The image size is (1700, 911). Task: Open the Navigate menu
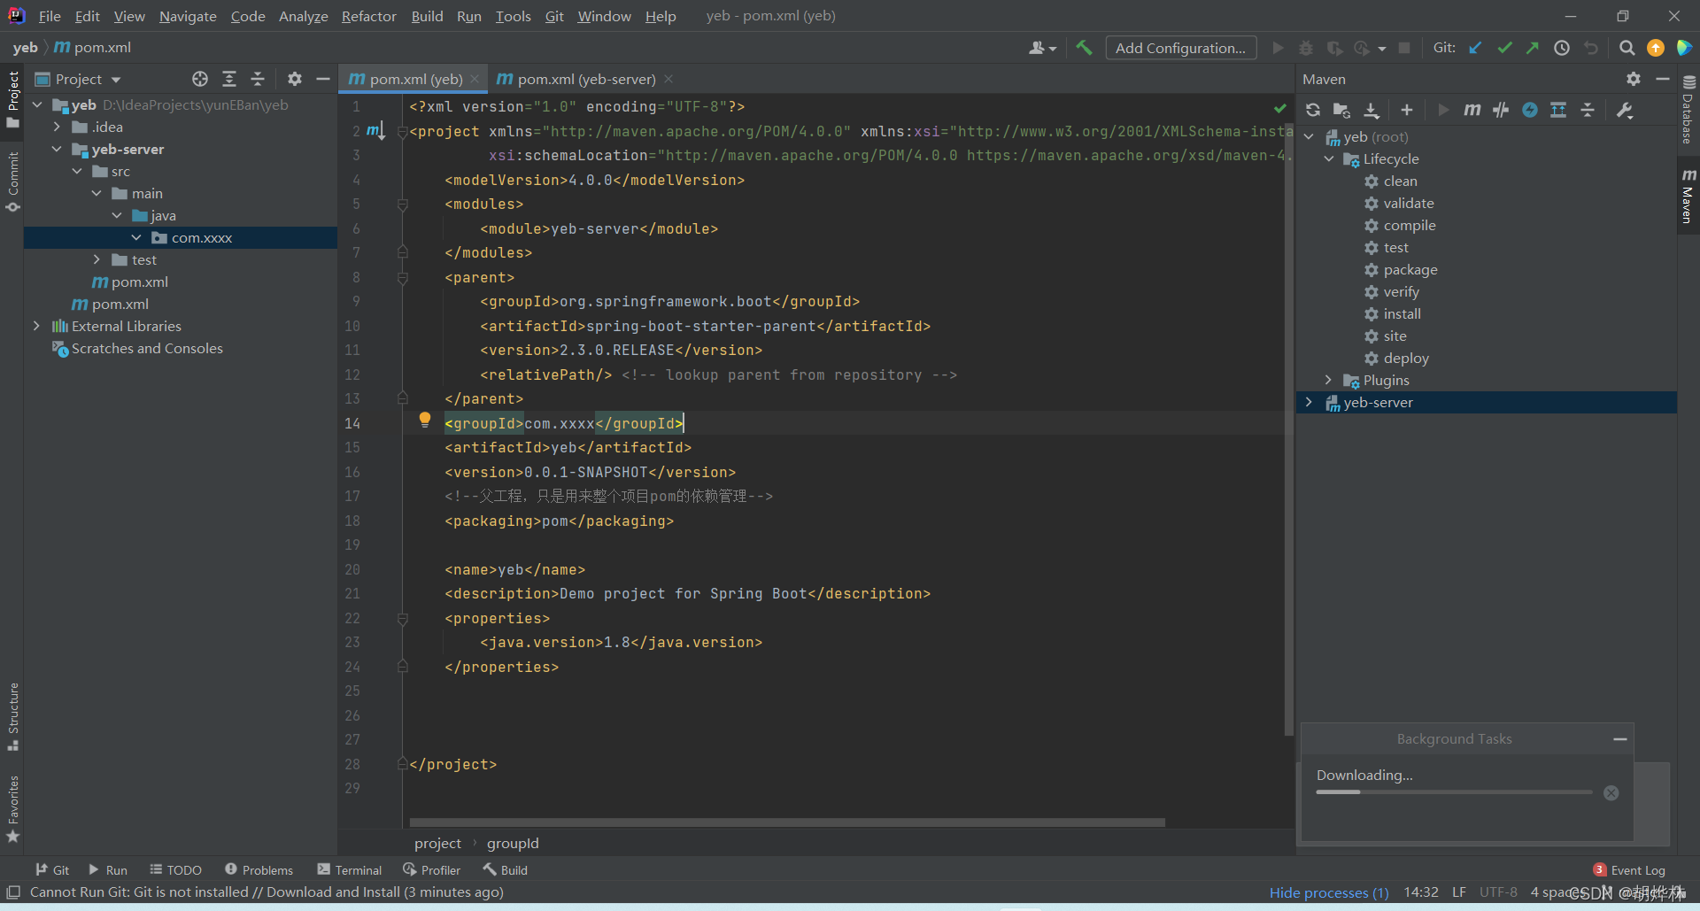click(188, 16)
